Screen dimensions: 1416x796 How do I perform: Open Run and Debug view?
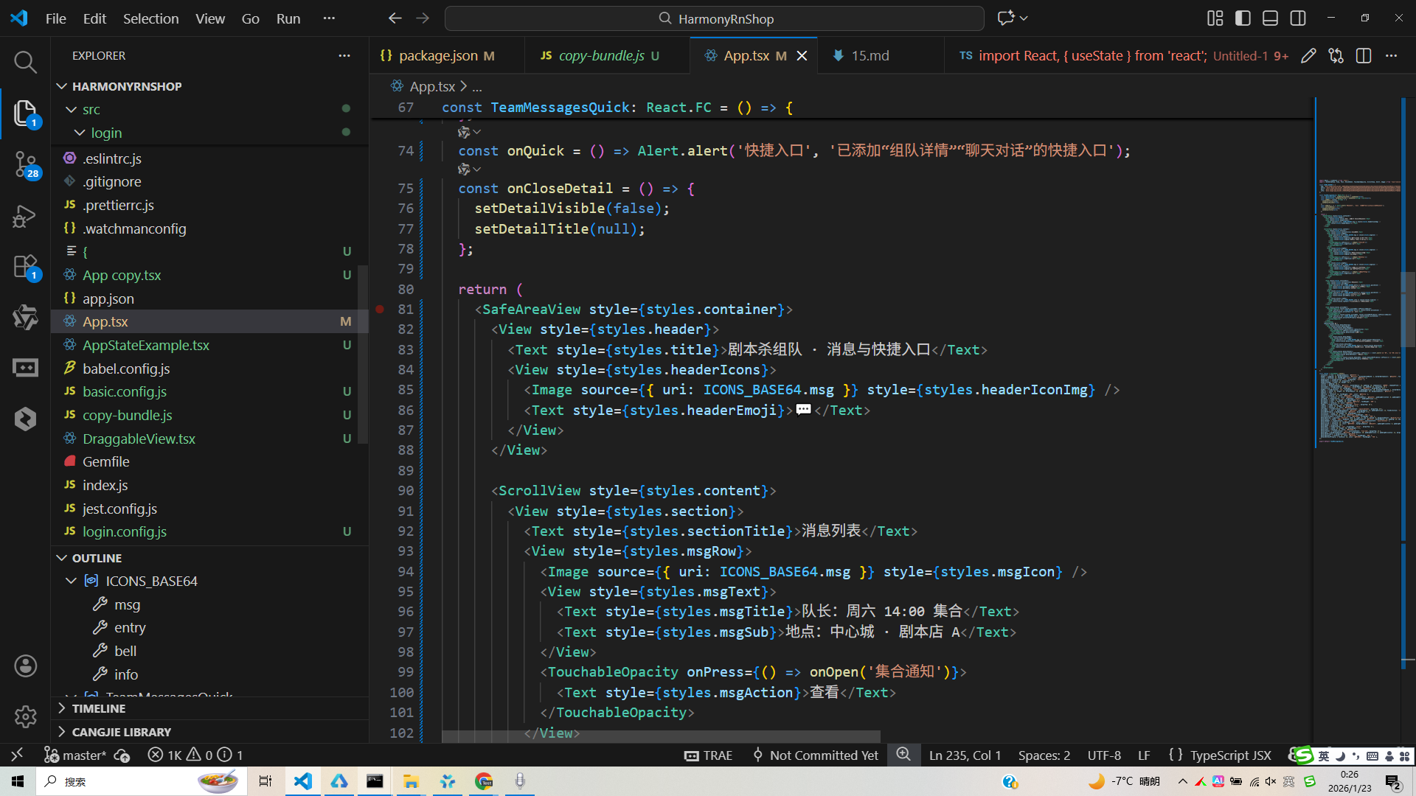(x=25, y=216)
